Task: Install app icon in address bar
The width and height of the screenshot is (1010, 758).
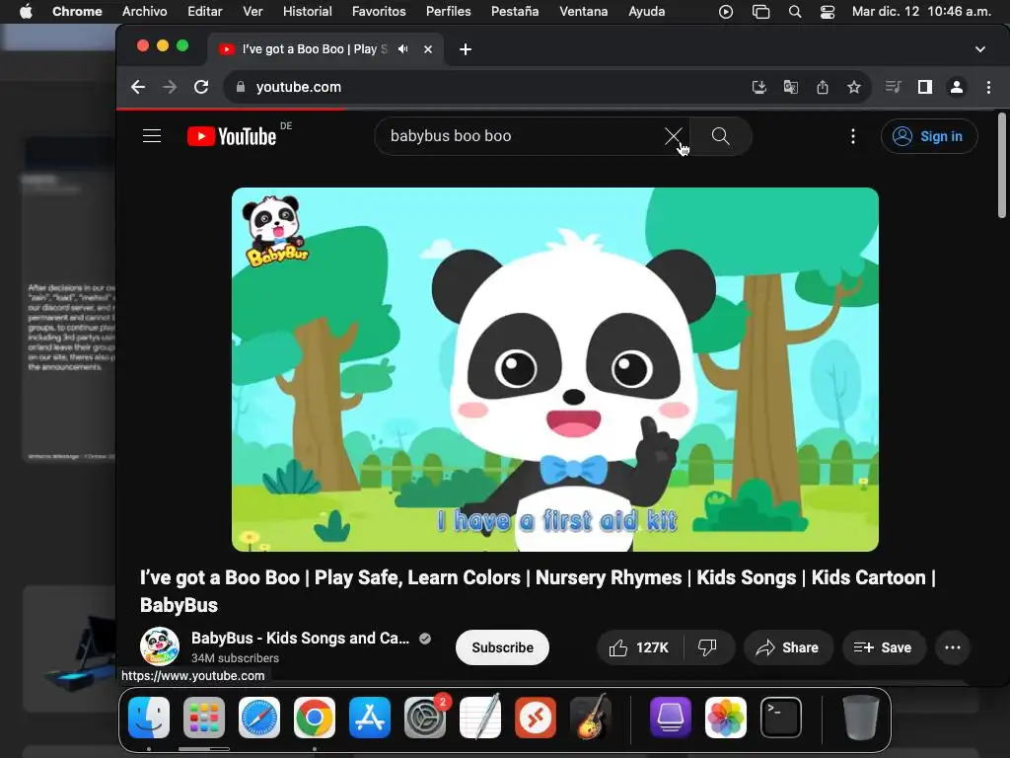Action: (759, 87)
